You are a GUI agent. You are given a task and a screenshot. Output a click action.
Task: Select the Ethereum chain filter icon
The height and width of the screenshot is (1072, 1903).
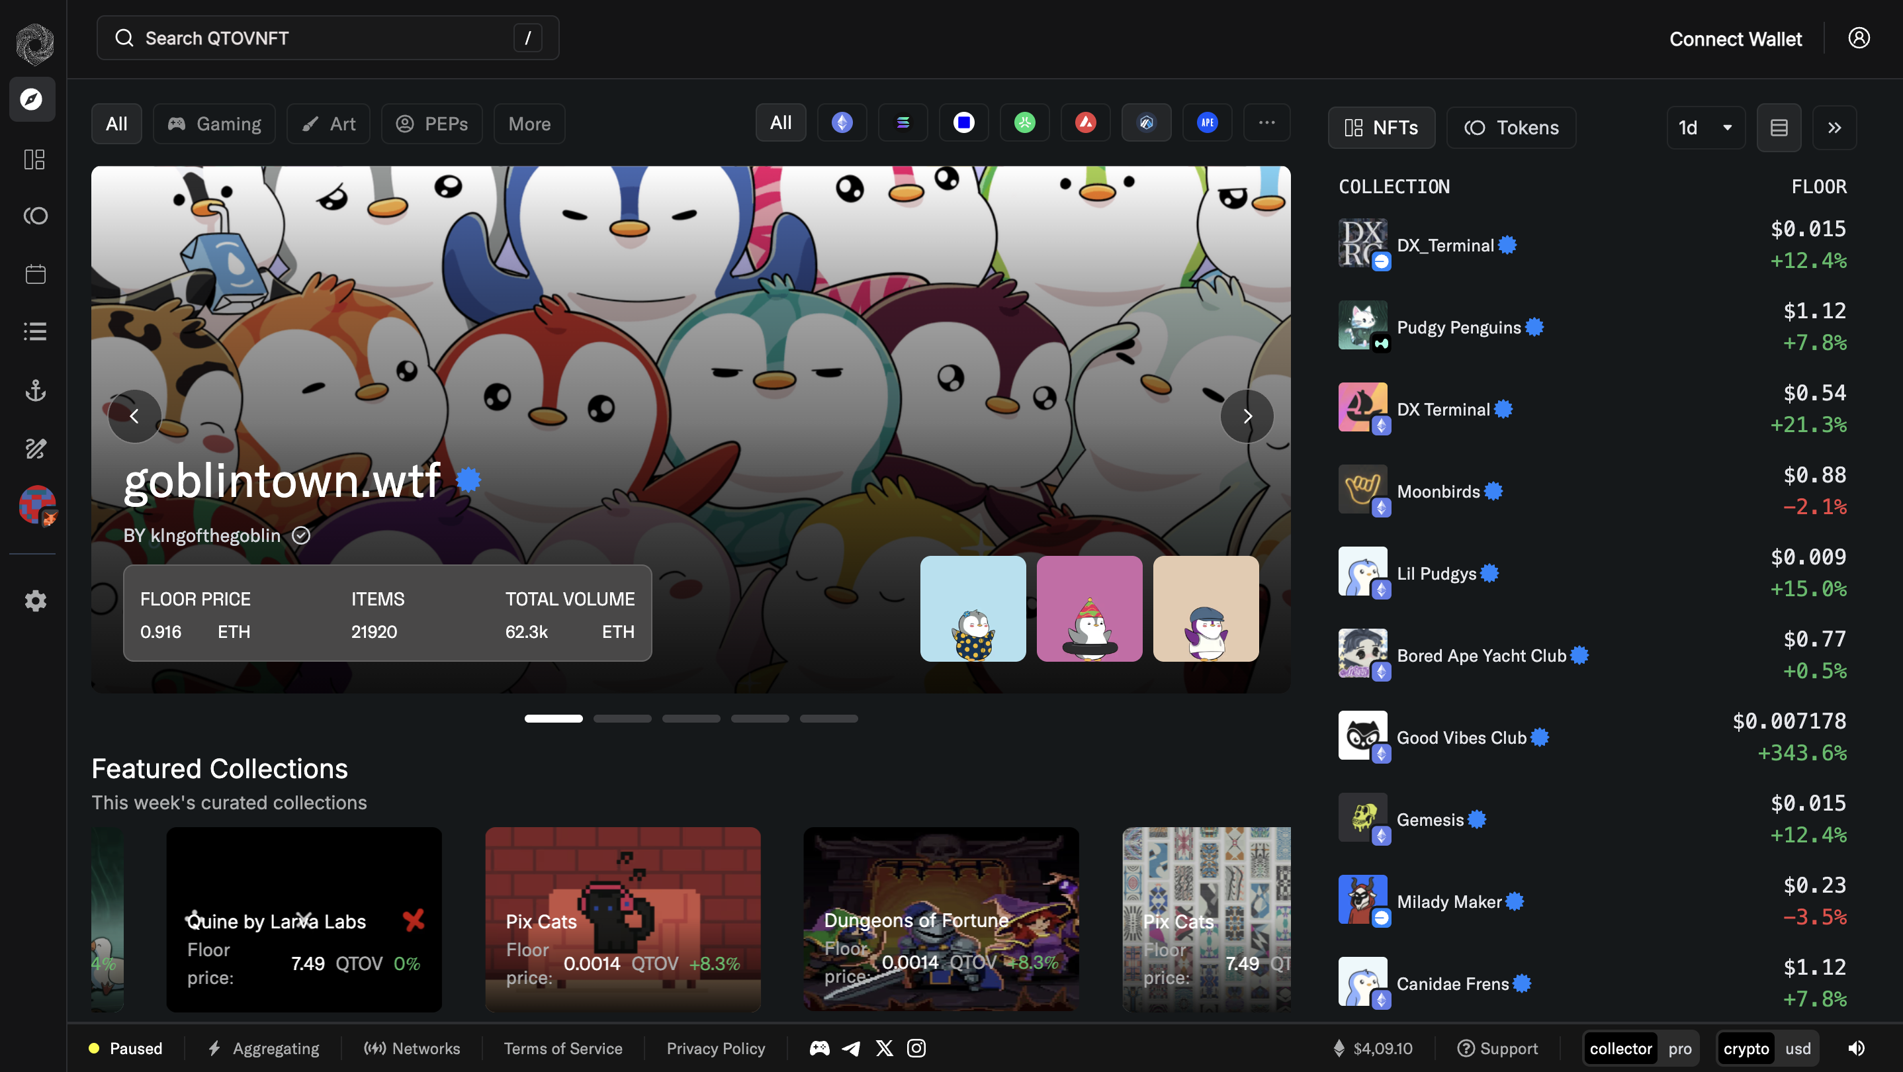842,122
